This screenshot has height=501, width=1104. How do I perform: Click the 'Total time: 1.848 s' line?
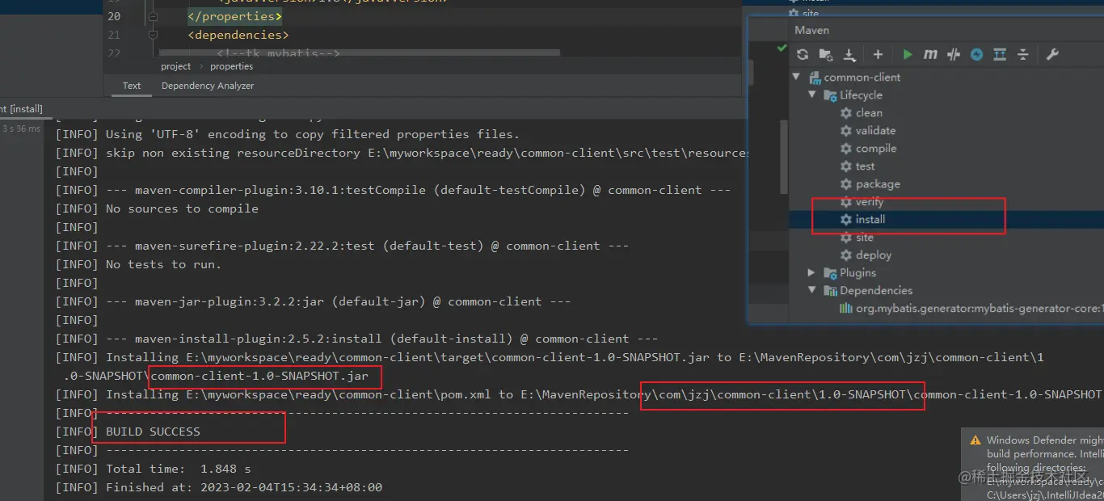point(153,469)
